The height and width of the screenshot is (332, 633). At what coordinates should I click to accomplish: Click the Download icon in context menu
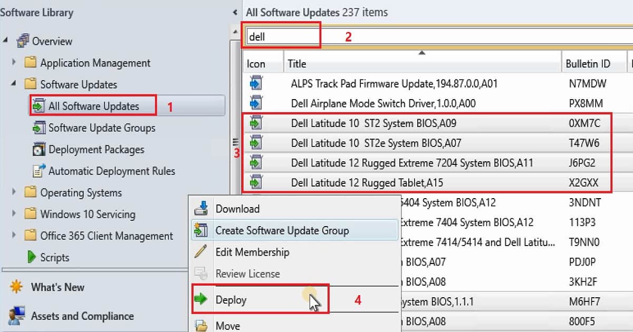pyautogui.click(x=201, y=209)
